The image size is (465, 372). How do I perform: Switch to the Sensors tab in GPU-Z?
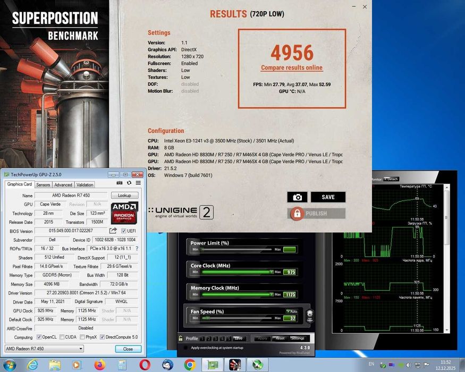pos(43,184)
